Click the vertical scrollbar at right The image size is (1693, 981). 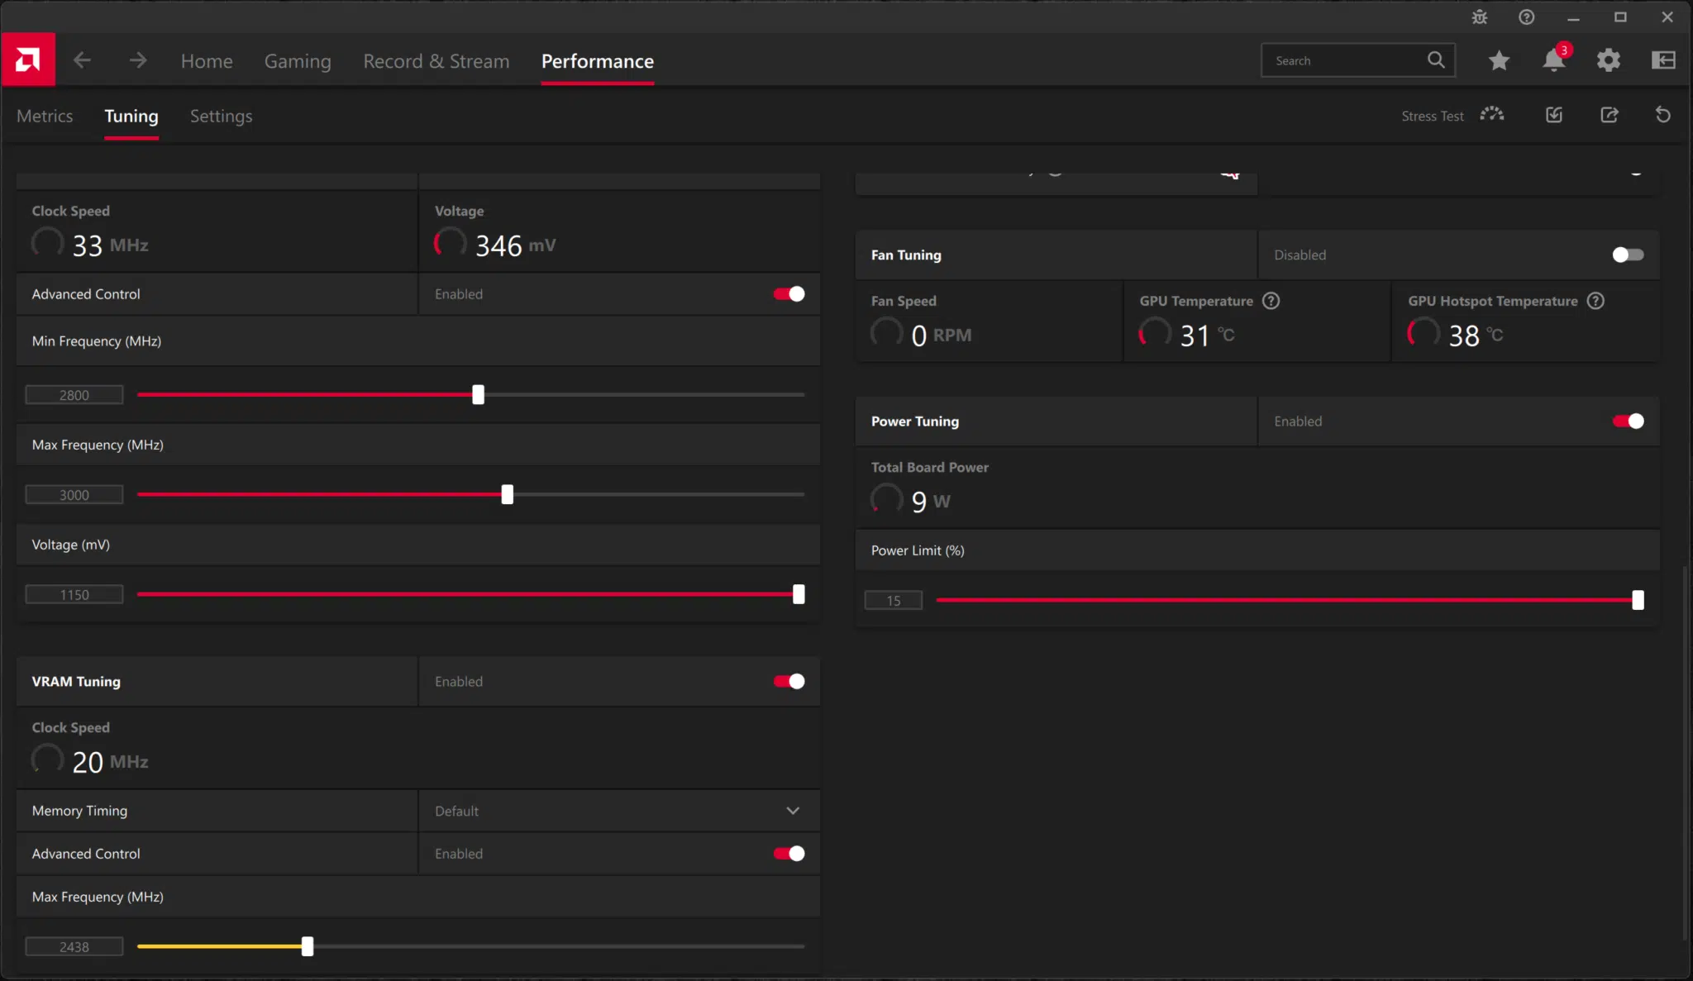(x=1684, y=752)
